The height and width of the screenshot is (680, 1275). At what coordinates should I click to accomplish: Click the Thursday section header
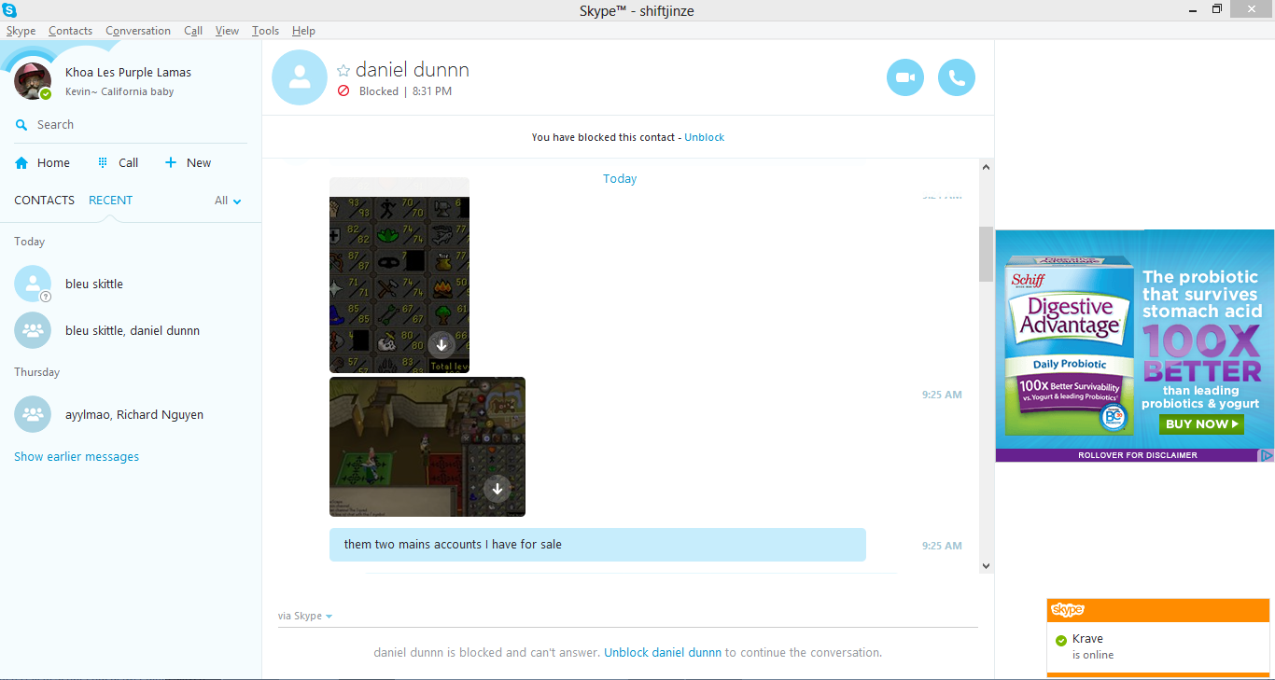click(36, 372)
